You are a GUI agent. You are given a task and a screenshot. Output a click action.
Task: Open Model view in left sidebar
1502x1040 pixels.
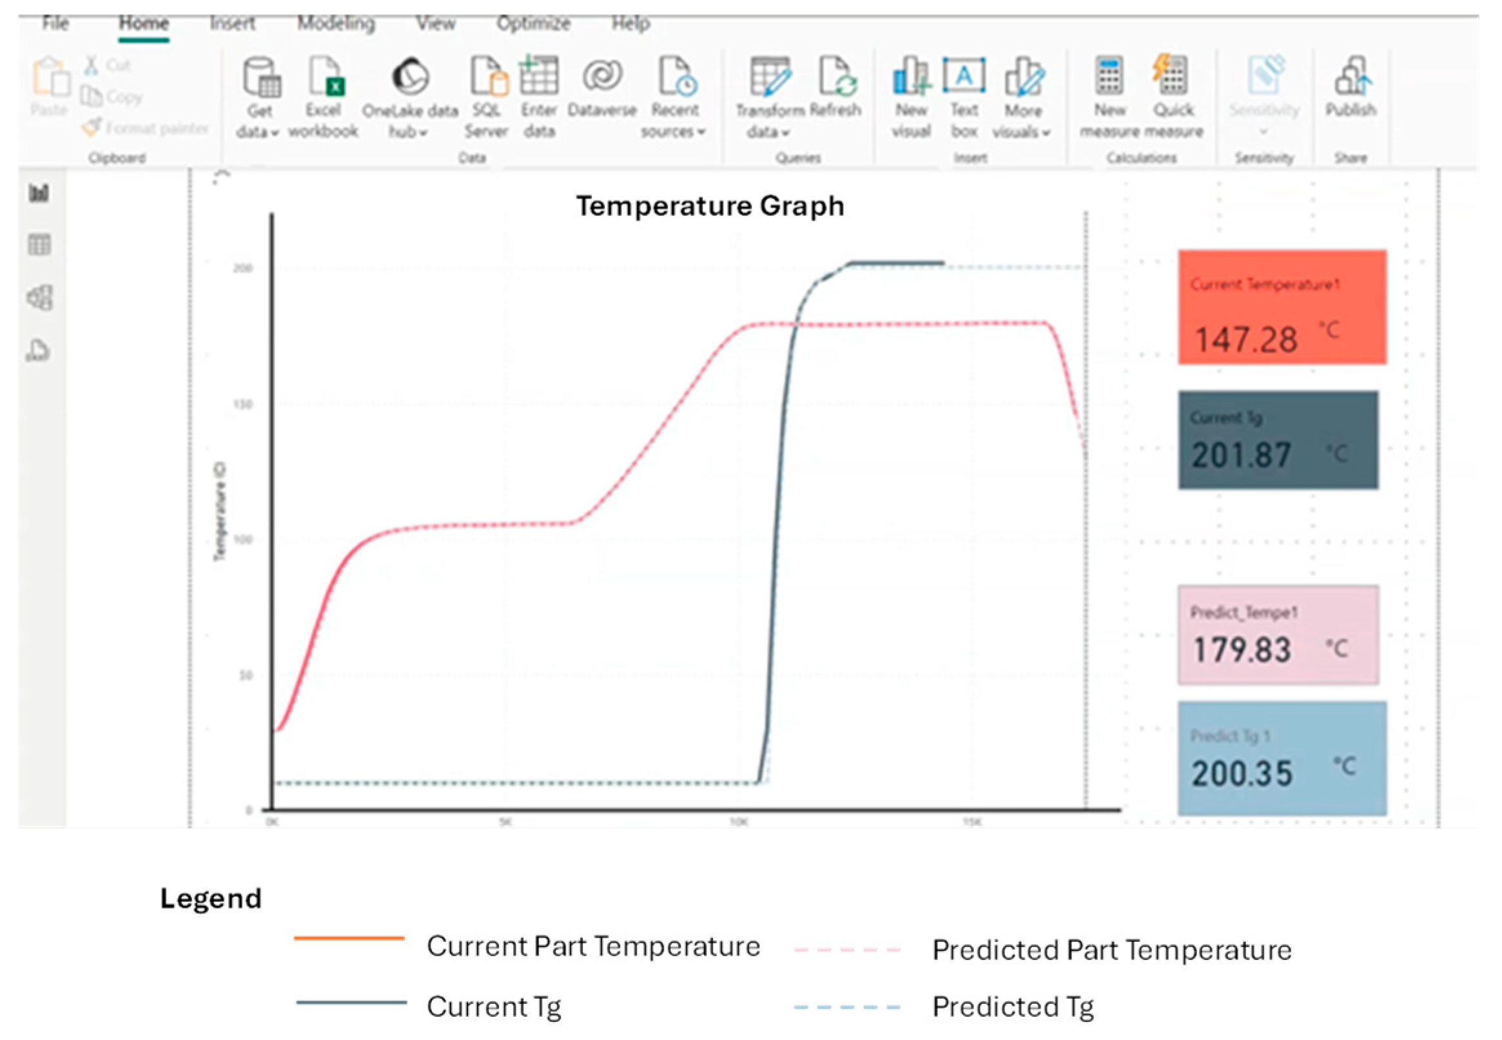(x=39, y=298)
